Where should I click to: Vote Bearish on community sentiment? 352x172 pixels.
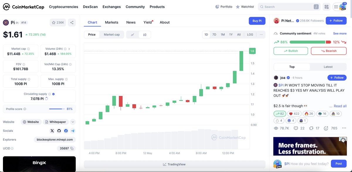click(329, 51)
